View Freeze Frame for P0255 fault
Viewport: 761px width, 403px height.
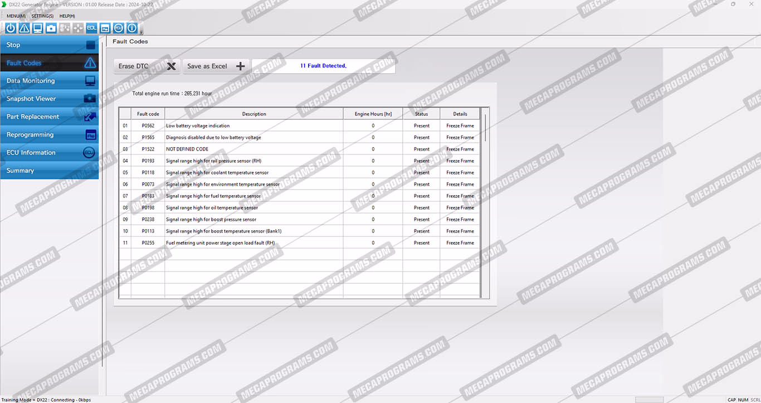[460, 243]
